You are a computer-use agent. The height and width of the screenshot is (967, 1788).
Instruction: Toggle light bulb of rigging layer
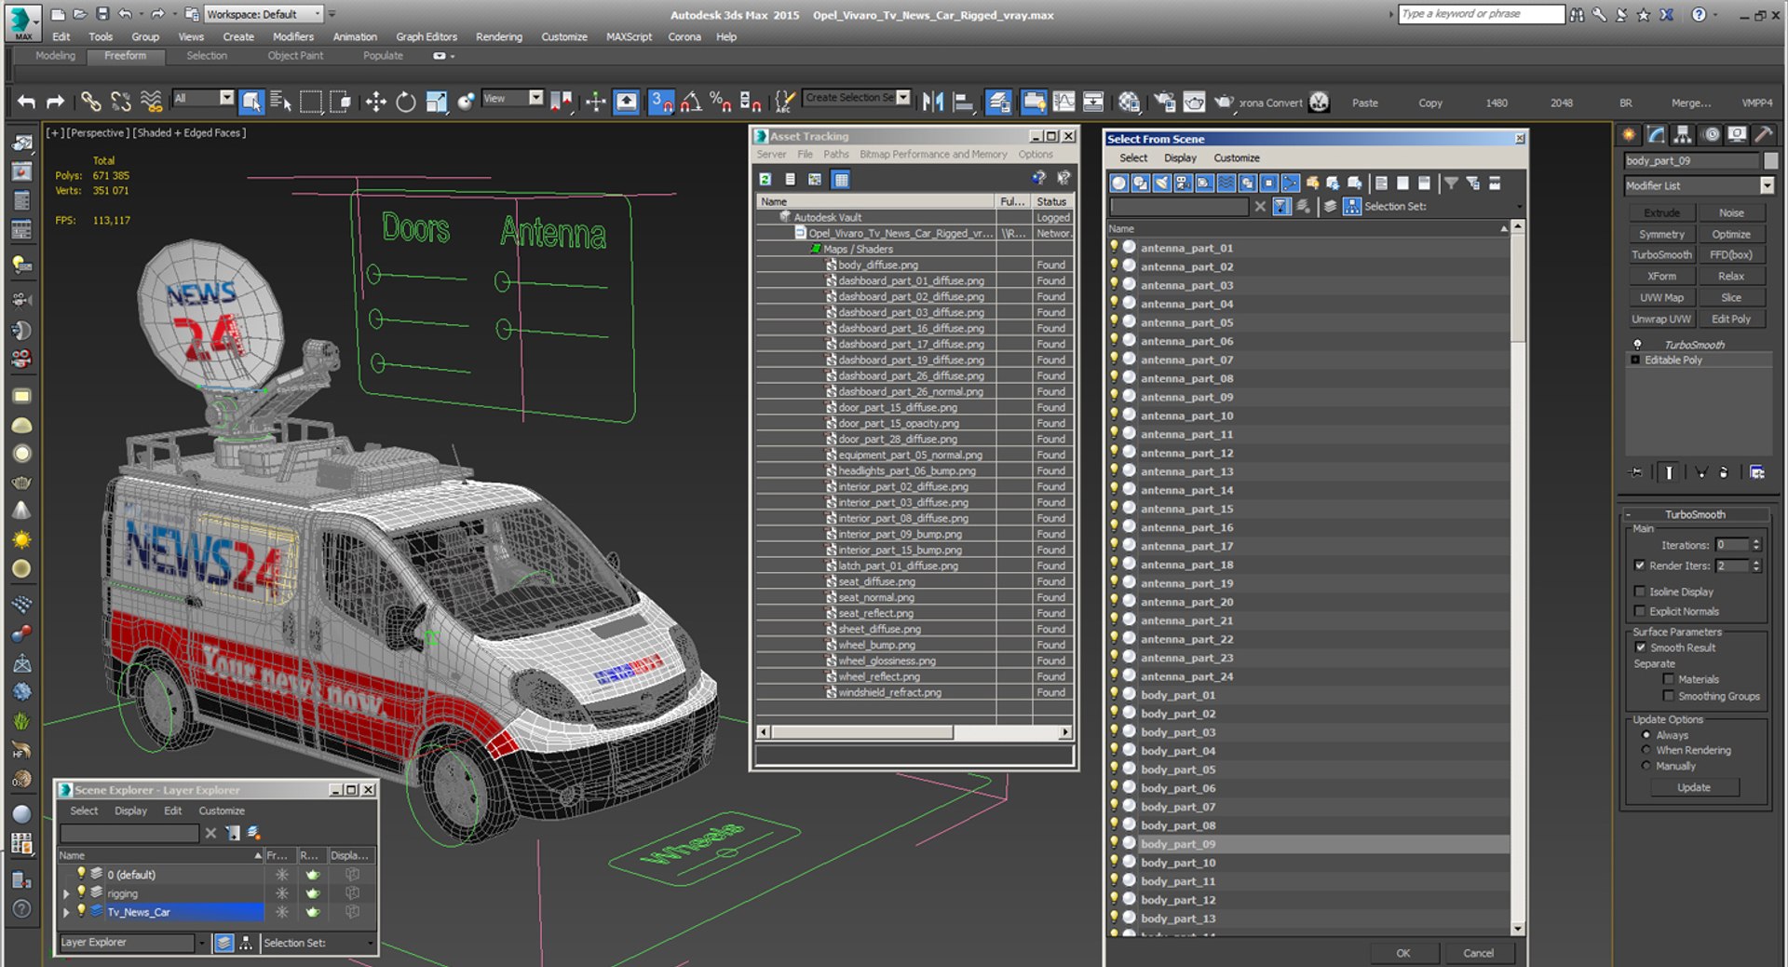point(81,892)
